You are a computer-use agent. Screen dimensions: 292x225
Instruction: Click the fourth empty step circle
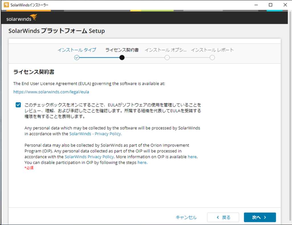pos(212,58)
